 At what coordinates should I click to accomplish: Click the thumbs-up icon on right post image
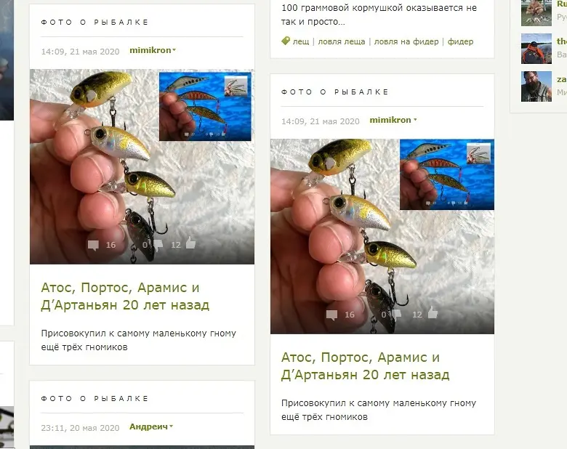click(x=433, y=312)
